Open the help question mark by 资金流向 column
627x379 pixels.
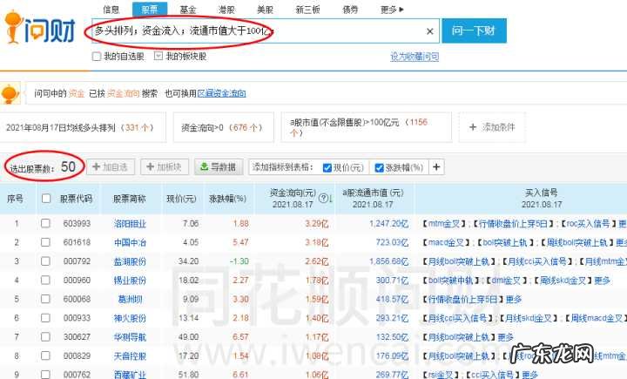pyautogui.click(x=323, y=198)
